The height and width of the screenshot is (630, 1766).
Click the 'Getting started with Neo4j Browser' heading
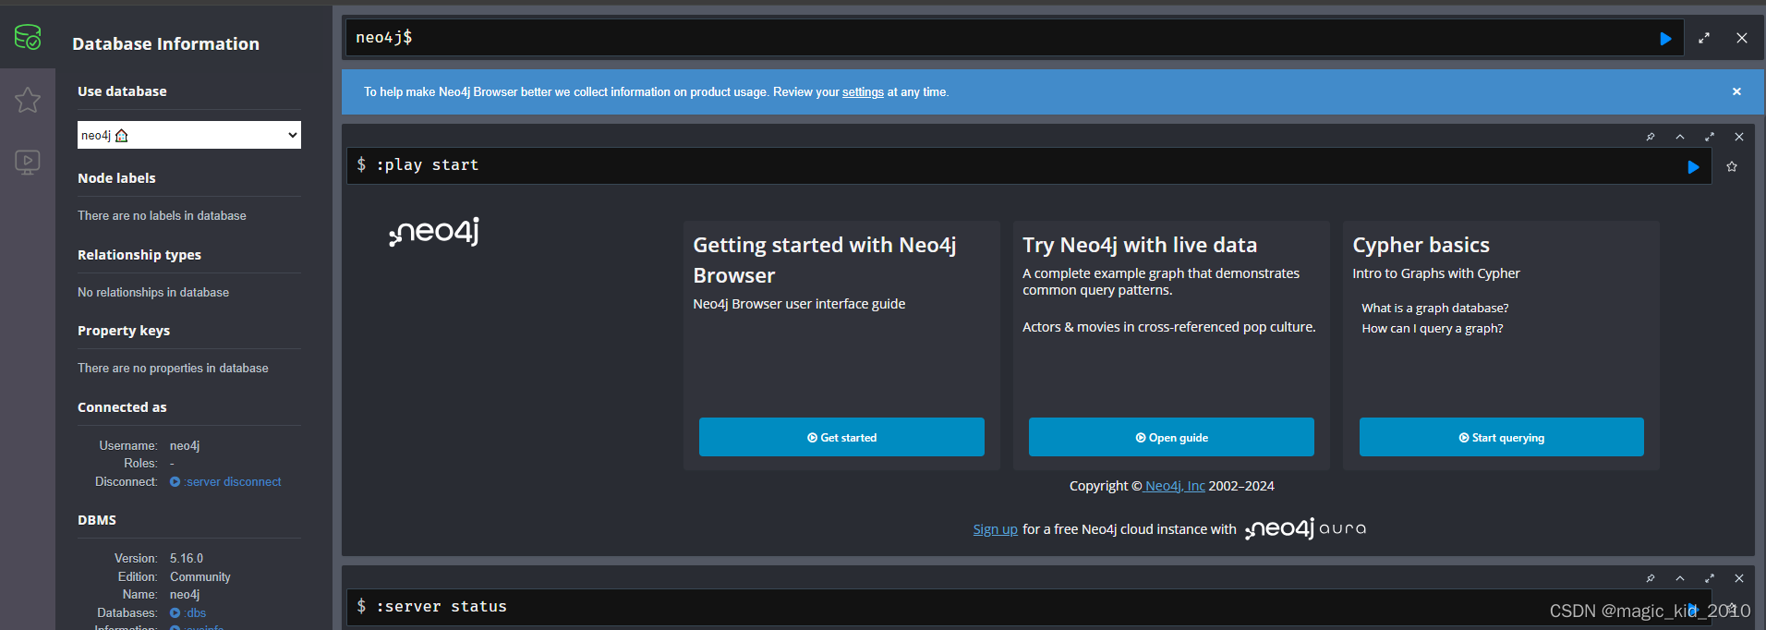825,260
